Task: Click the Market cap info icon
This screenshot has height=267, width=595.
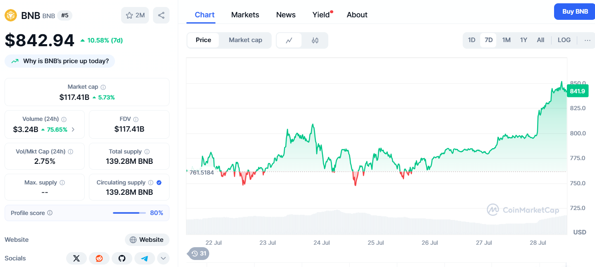Action: (x=103, y=87)
